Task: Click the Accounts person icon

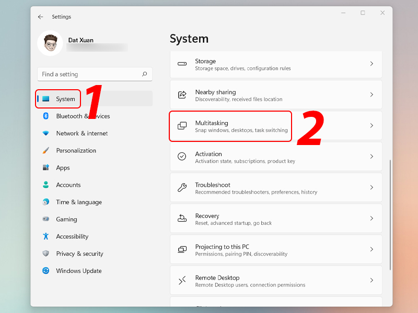Action: [x=46, y=185]
